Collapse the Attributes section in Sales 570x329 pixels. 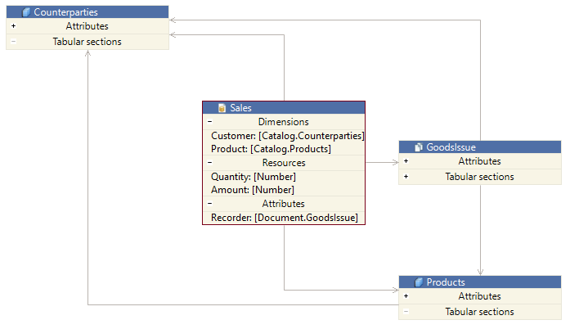pos(209,204)
